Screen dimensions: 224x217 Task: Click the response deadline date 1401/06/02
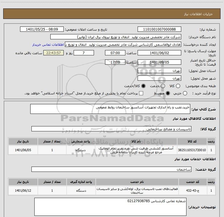pyautogui.click(x=159, y=53)
